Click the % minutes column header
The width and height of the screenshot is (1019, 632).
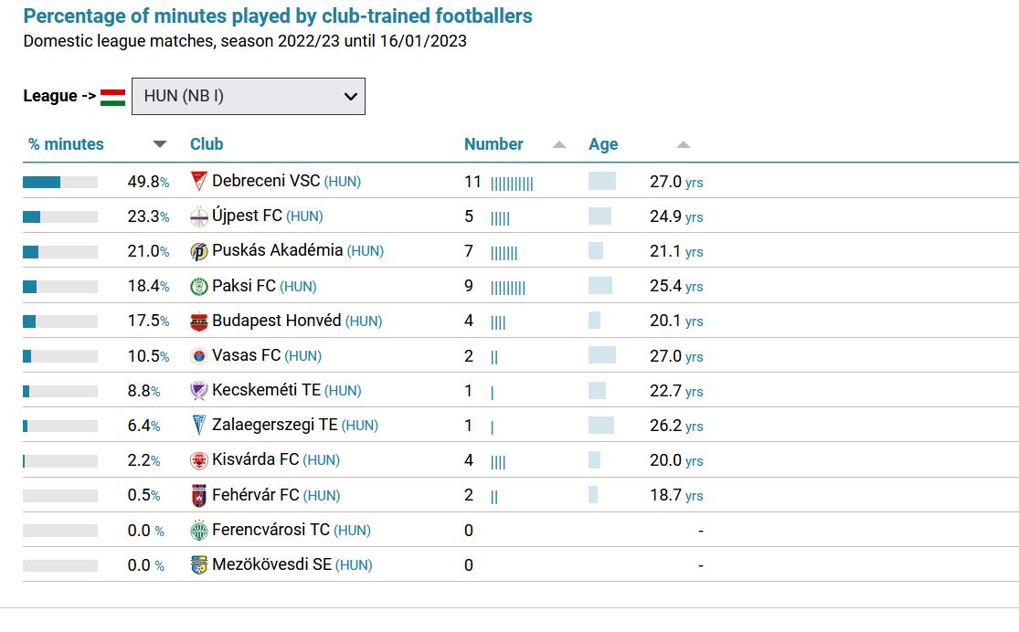point(66,144)
